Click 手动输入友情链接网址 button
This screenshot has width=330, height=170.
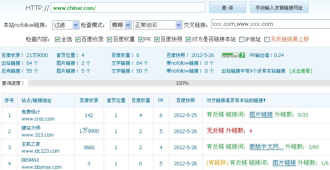click(x=279, y=8)
